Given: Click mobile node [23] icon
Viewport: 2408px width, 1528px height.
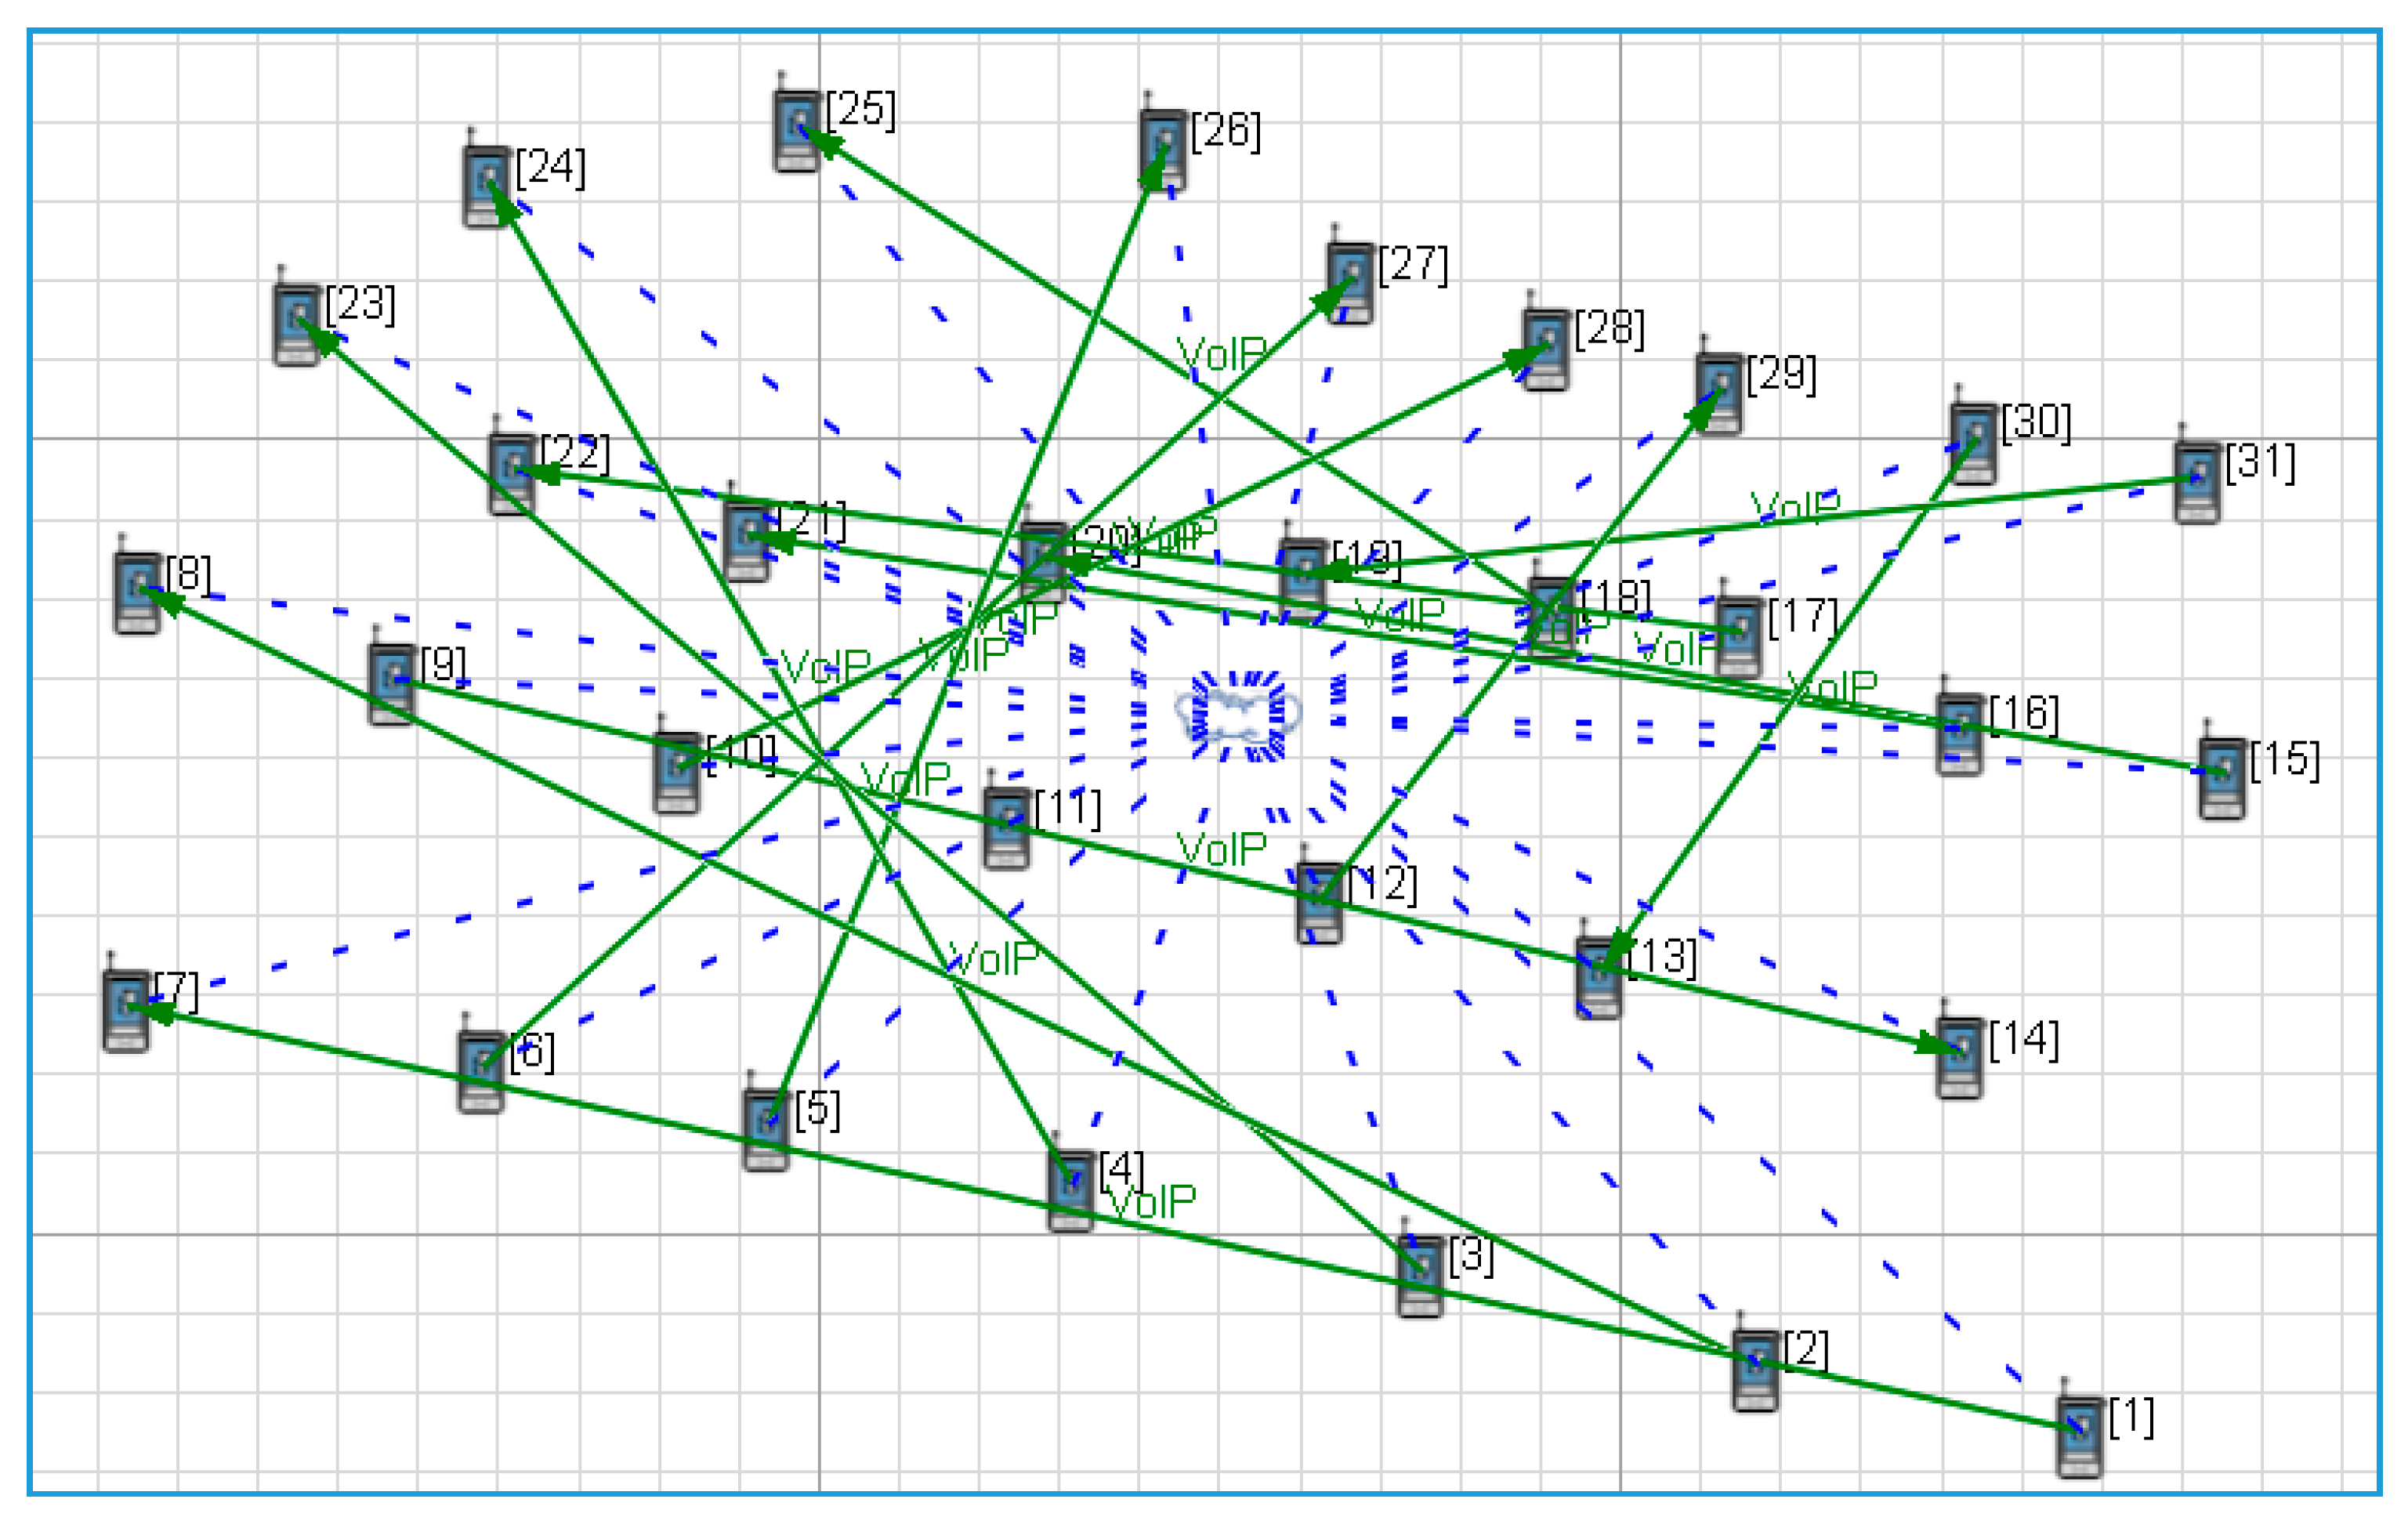Looking at the screenshot, I should 297,323.
